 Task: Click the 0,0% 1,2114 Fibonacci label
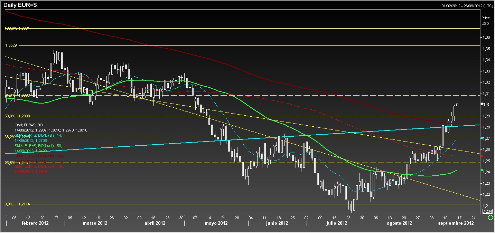(x=17, y=204)
